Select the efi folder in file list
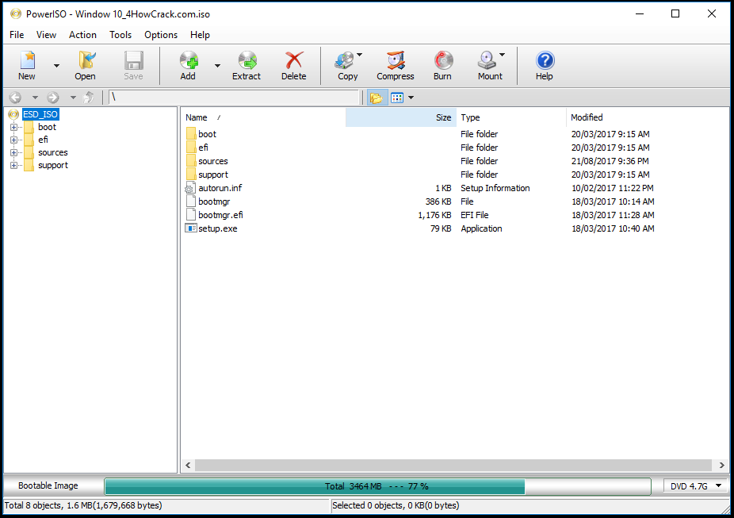Screen dimensions: 734x518 point(203,148)
